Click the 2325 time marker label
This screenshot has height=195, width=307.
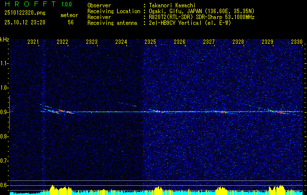click(x=150, y=41)
